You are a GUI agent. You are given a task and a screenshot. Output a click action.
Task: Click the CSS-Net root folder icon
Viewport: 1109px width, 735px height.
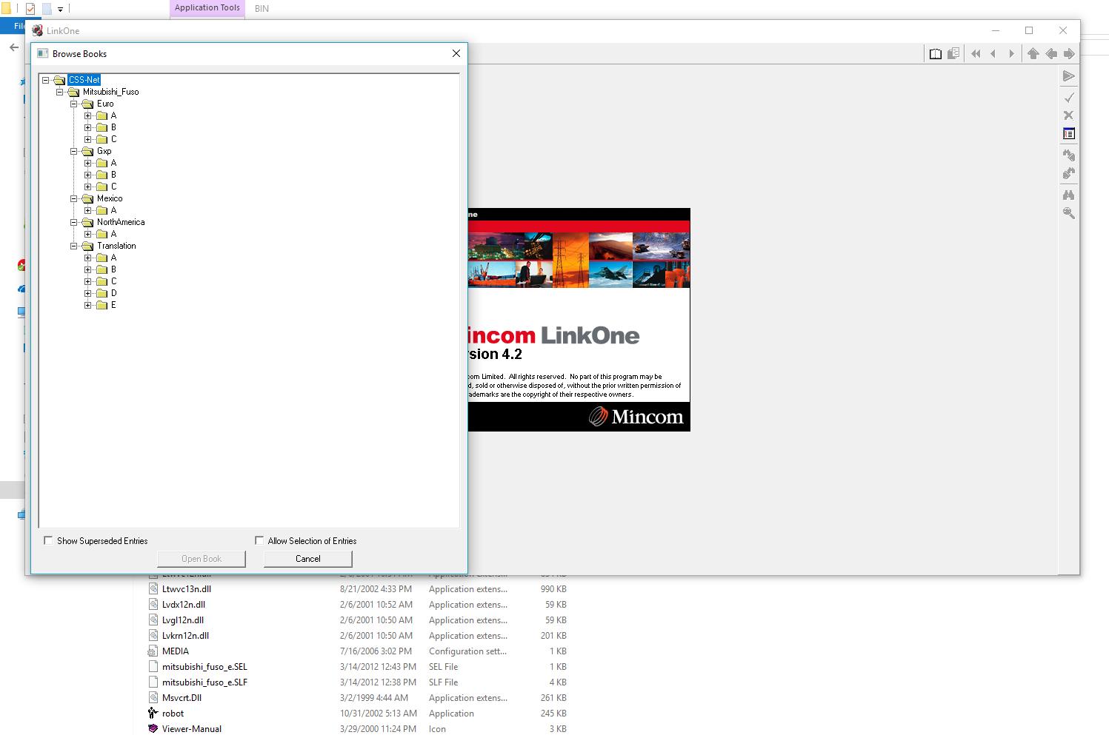click(x=59, y=80)
